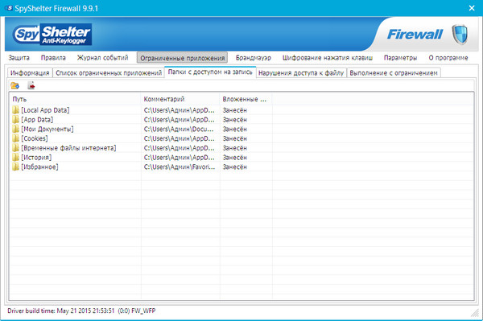Click the folder icon beside [Cookies]
Image resolution: width=483 pixels, height=321 pixels.
coord(16,138)
